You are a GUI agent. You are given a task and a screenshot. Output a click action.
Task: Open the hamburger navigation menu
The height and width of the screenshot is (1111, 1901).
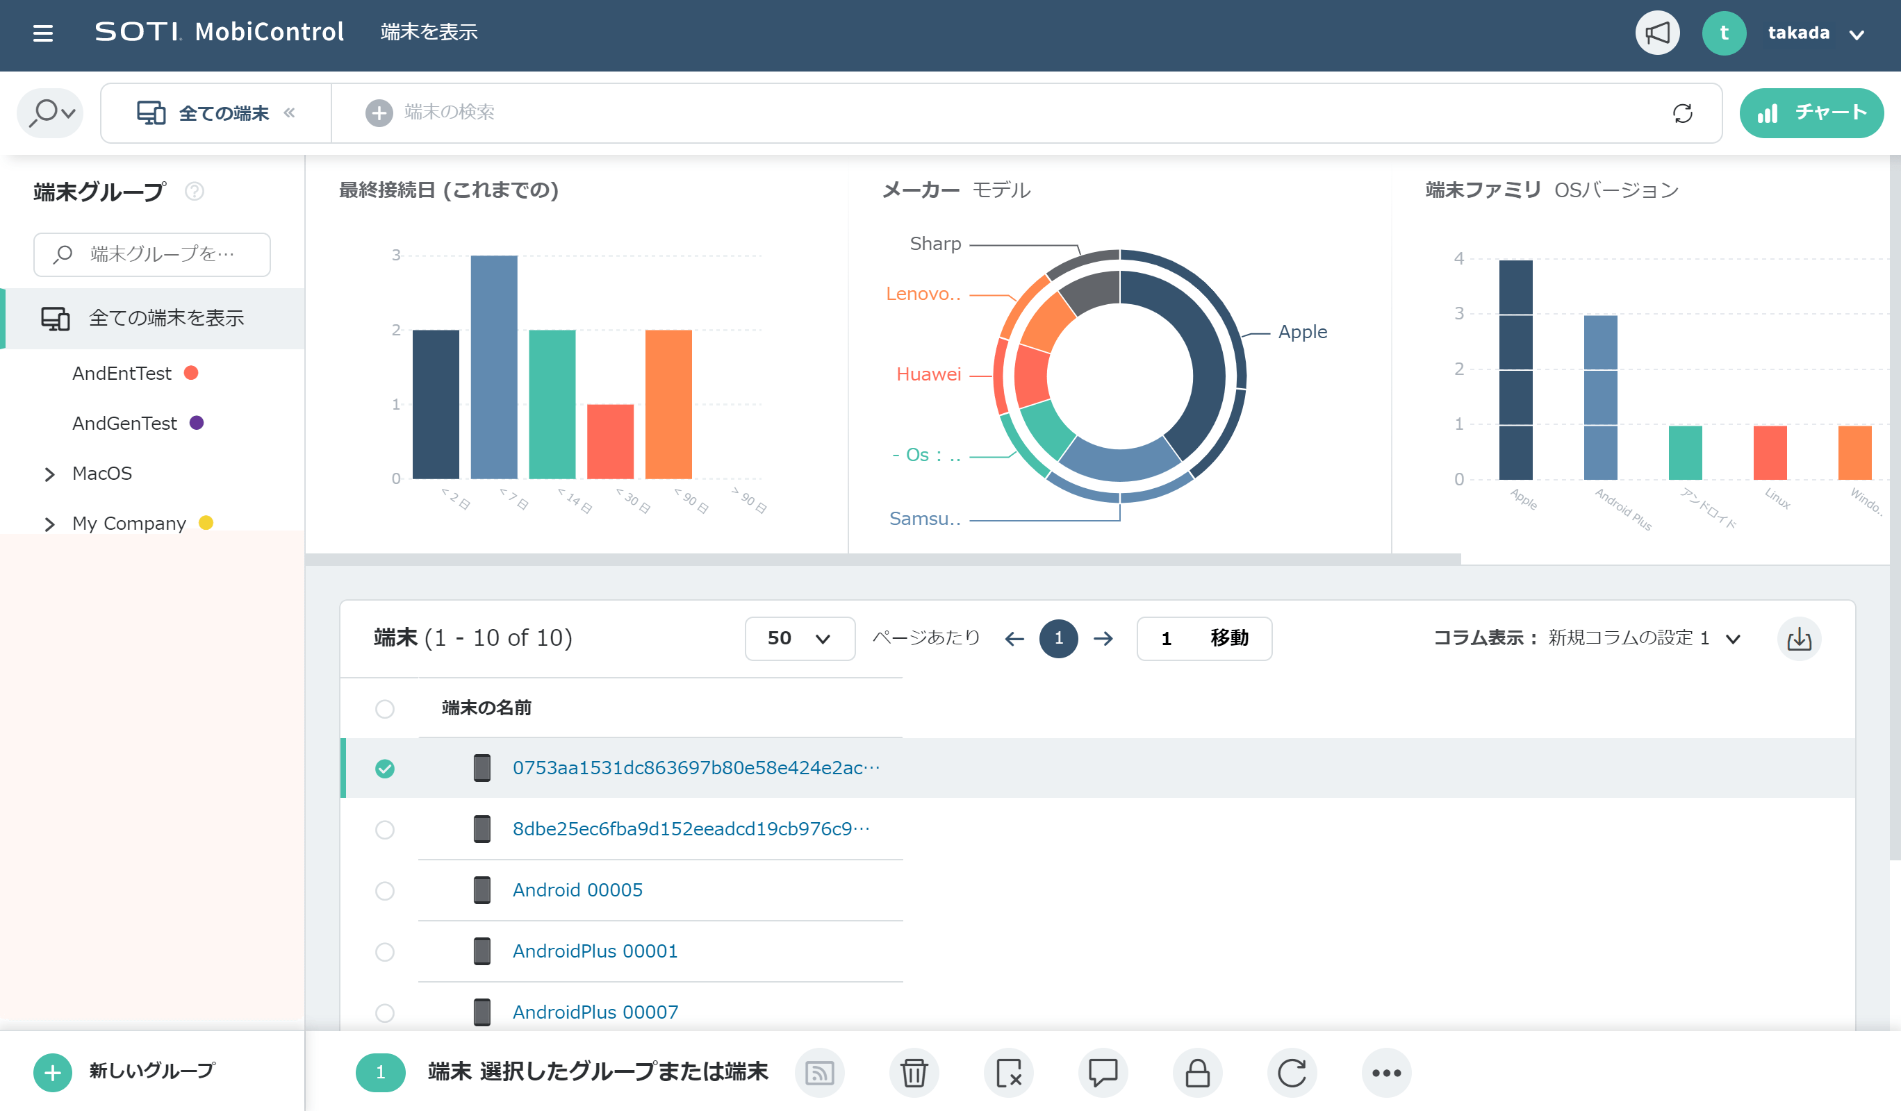pos(43,33)
